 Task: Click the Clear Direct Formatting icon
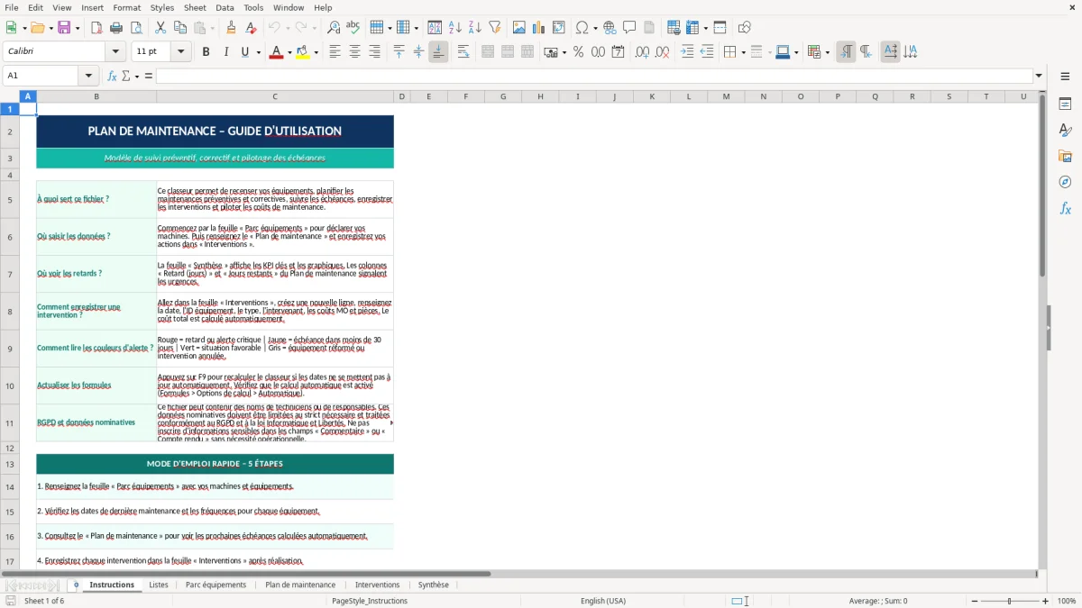[x=251, y=28]
